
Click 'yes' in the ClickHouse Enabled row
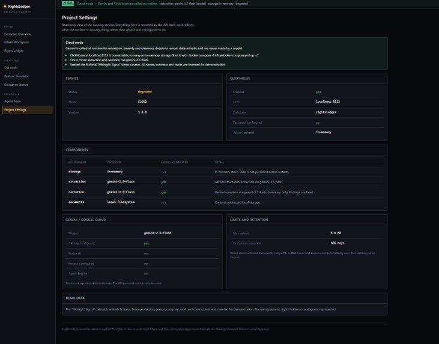tap(318, 92)
